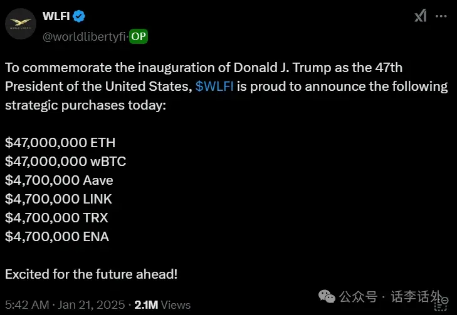
Task: Click the $47,000,000 wBTC line
Action: pyautogui.click(x=65, y=162)
